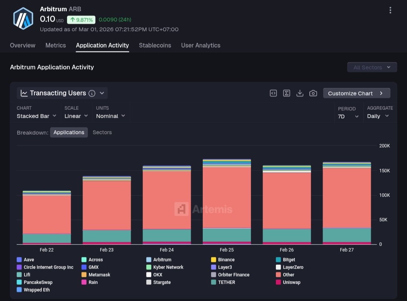Expand the 7D period dropdown
407x301 pixels.
pos(348,117)
